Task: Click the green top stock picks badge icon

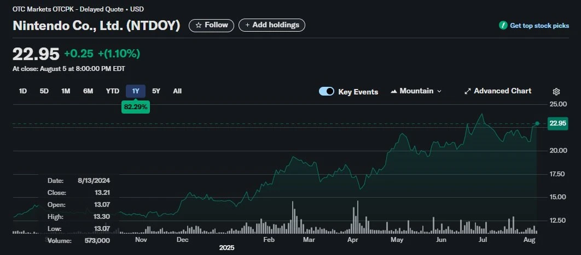Action: pyautogui.click(x=503, y=26)
